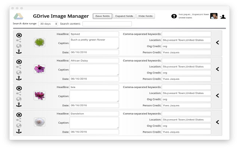Collapse the Dandelion row with chevron
Viewport: 239px width, 149px height.
pyautogui.click(x=217, y=122)
